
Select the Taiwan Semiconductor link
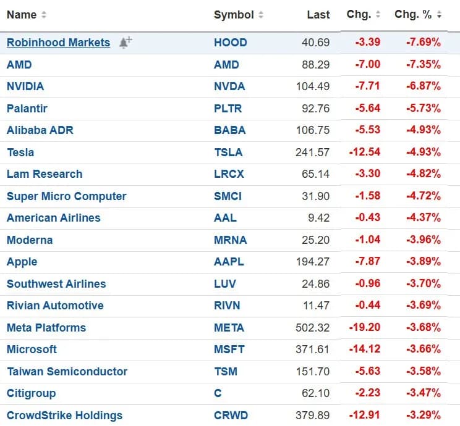[67, 372]
